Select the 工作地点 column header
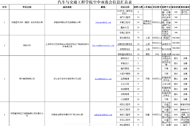190x126 pixels. [148, 7]
